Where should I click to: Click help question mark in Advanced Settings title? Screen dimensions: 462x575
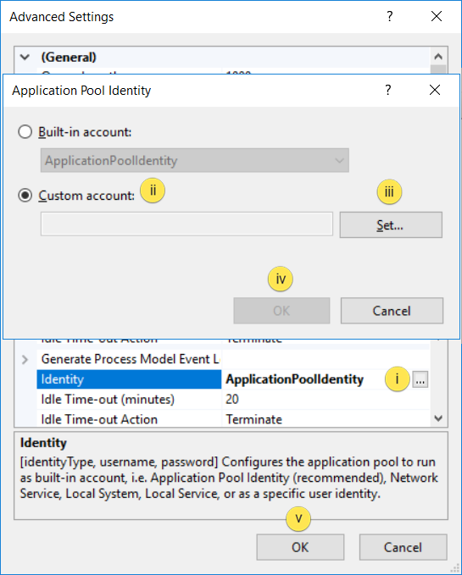click(389, 16)
